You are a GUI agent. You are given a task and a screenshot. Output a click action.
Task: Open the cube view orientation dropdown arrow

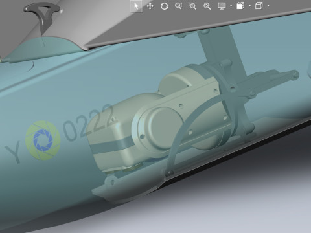268,6
